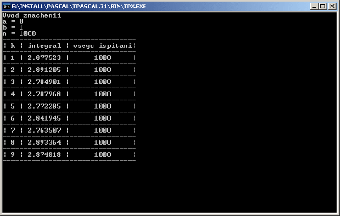Click the 'a = 0' input line
This screenshot has width=341, height=217.
coord(13,21)
